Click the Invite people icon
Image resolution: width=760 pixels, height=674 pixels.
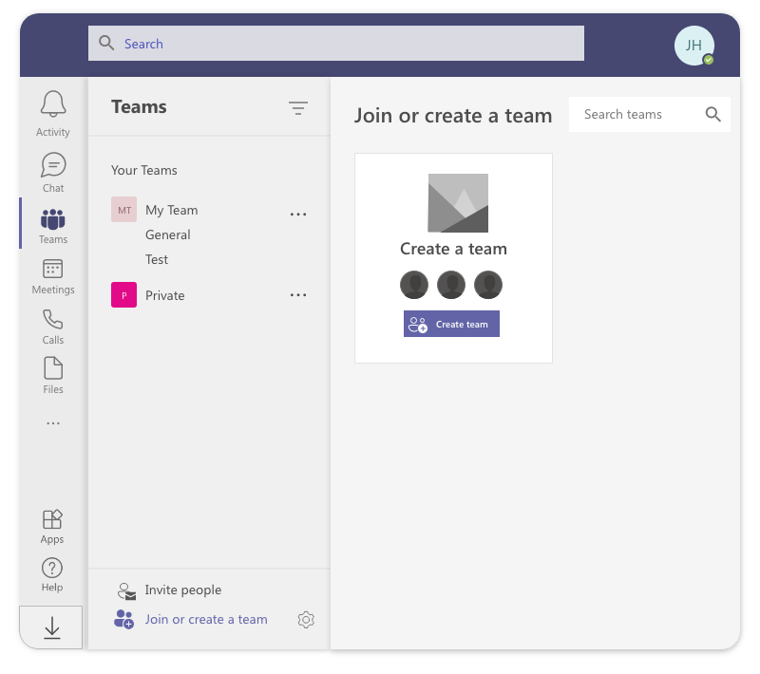[126, 591]
